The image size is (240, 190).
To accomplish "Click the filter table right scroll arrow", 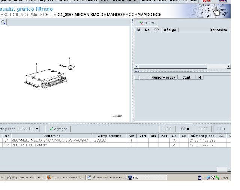I will pos(229,66).
